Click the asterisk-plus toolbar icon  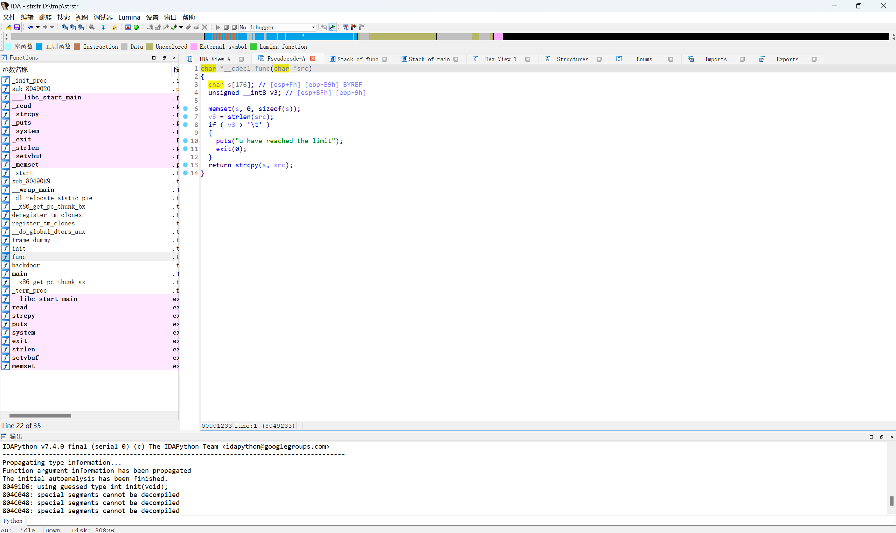pos(188,27)
